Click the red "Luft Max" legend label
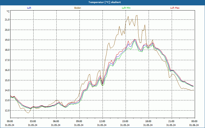This screenshot has height=128, width=205. (175, 8)
